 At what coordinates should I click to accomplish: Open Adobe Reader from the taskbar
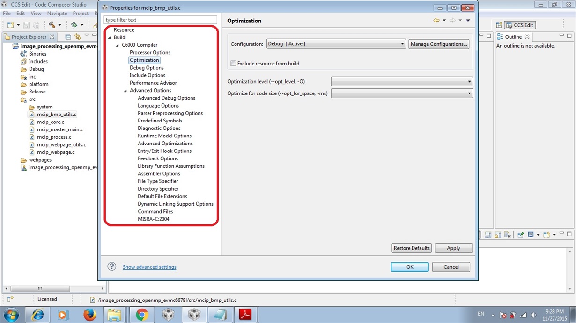(x=245, y=315)
